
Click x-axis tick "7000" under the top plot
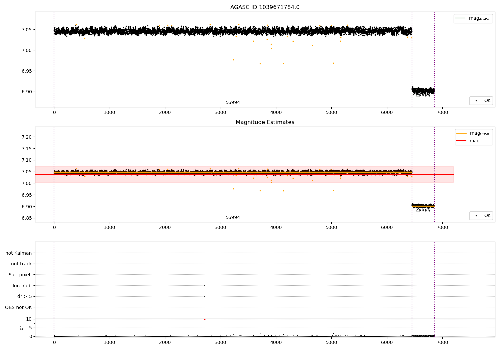(x=442, y=113)
